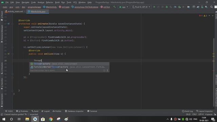Click the Run with Coverage icon
217x122 pixels.
pos(171,7)
